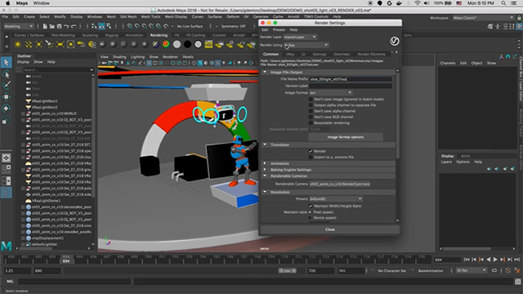The width and height of the screenshot is (523, 294).
Task: Click the black sphere shelf icon
Action: pos(187,44)
